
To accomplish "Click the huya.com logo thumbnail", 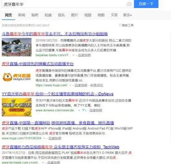I will pyautogui.click(x=17, y=77).
